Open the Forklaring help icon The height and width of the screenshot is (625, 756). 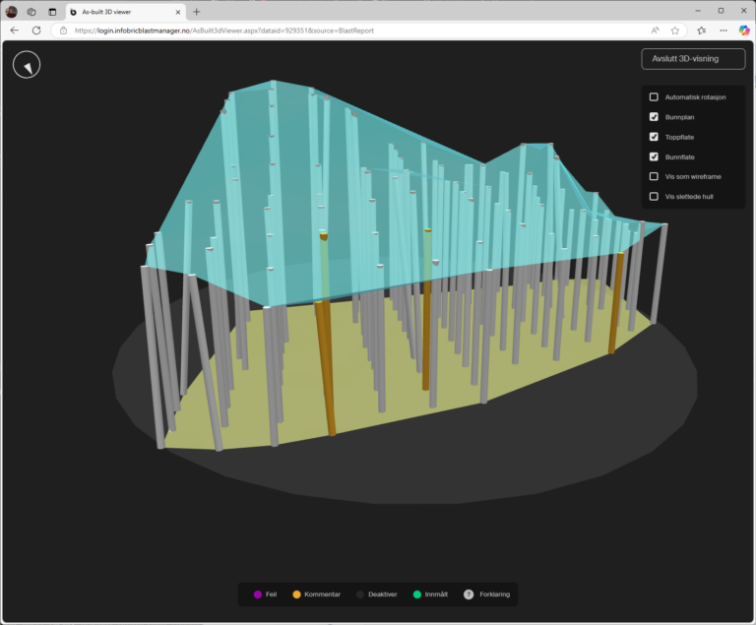(469, 594)
